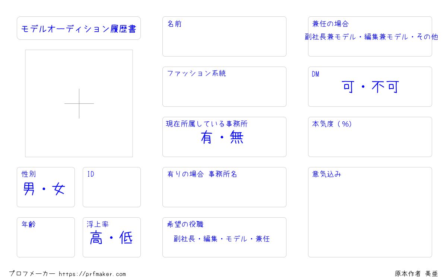Select the 名前 name field
This screenshot has width=447, height=279.
point(224,36)
